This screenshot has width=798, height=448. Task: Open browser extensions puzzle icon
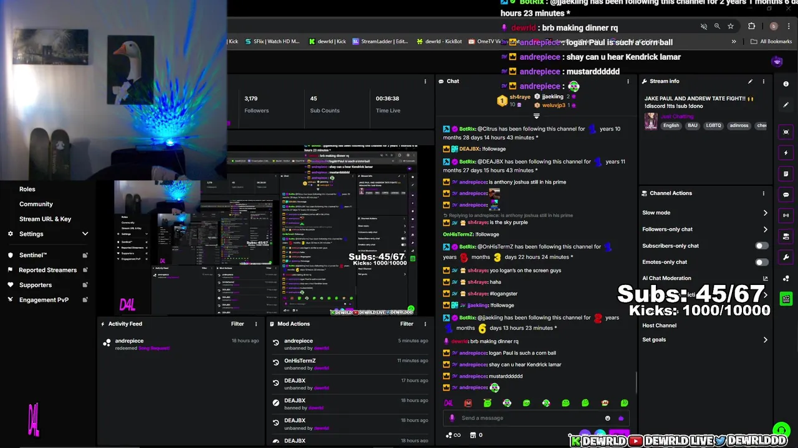(x=751, y=26)
